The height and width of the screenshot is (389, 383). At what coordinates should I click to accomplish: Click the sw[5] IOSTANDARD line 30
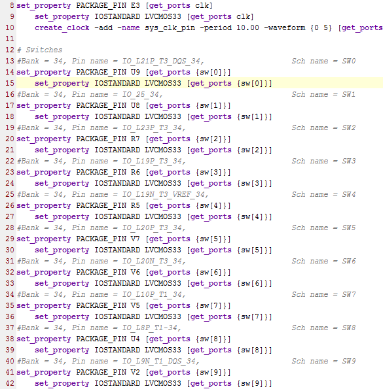pyautogui.click(x=153, y=250)
